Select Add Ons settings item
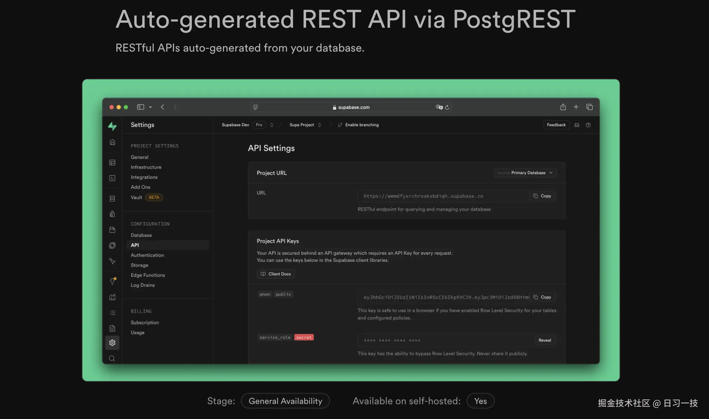The width and height of the screenshot is (709, 419). coord(140,187)
